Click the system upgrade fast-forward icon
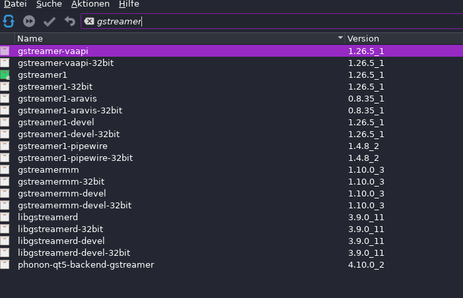Image resolution: width=463 pixels, height=298 pixels. tap(29, 21)
